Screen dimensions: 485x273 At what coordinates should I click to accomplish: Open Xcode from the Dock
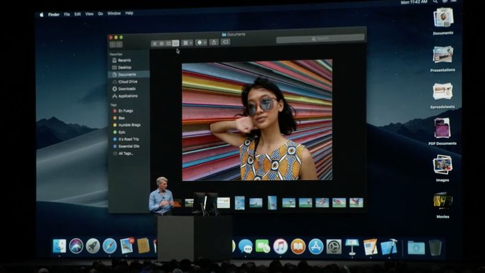tap(389, 246)
